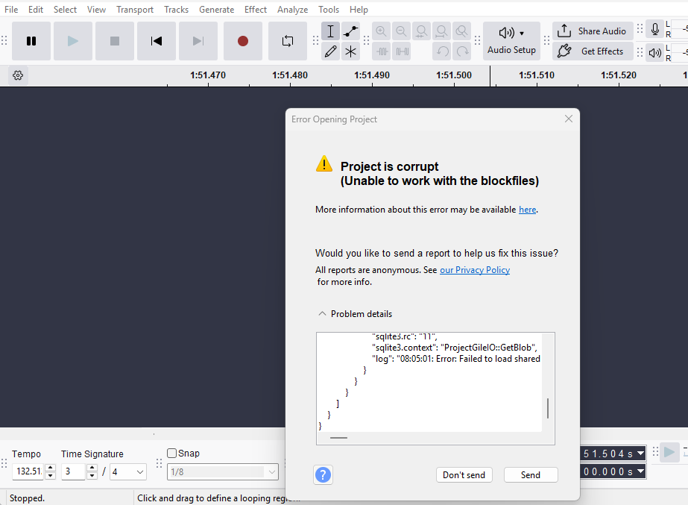Select the Draw pencil tool
Screen dimensions: 688x505
(331, 51)
